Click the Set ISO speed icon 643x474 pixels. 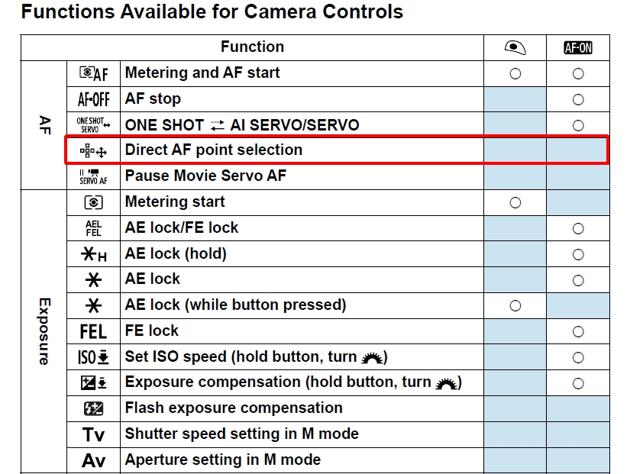[93, 357]
